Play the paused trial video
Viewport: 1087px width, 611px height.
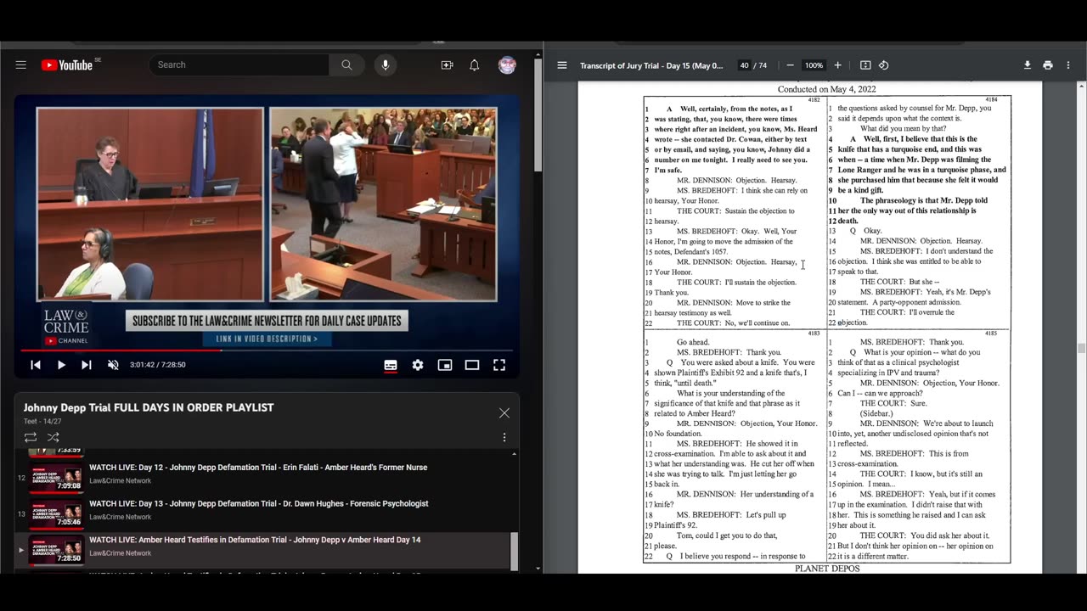[61, 365]
